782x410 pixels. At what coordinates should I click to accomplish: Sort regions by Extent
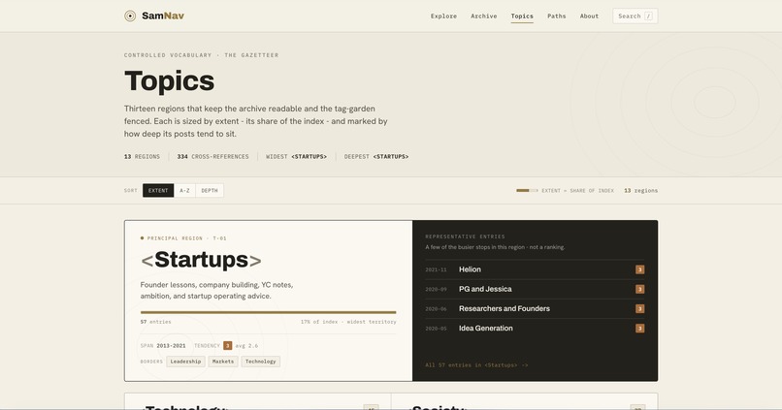[x=158, y=190]
